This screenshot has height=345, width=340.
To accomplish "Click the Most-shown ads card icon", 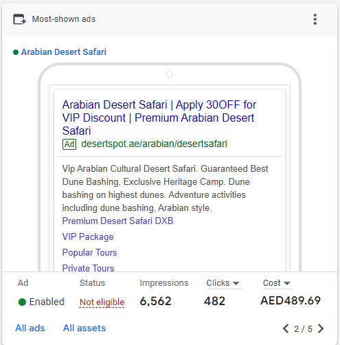I will pos(20,19).
